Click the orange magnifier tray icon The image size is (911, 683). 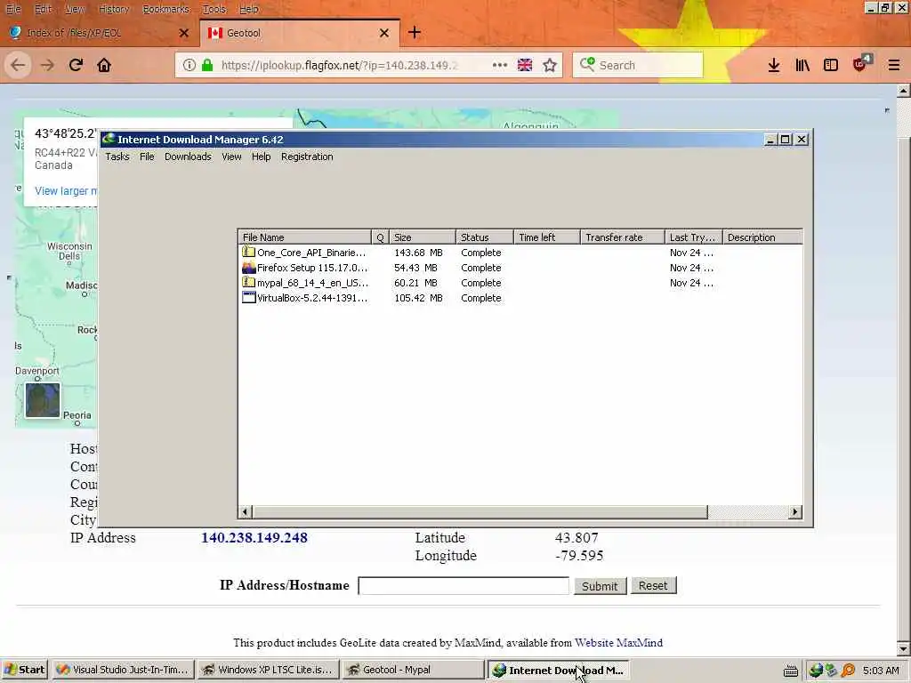(x=848, y=671)
